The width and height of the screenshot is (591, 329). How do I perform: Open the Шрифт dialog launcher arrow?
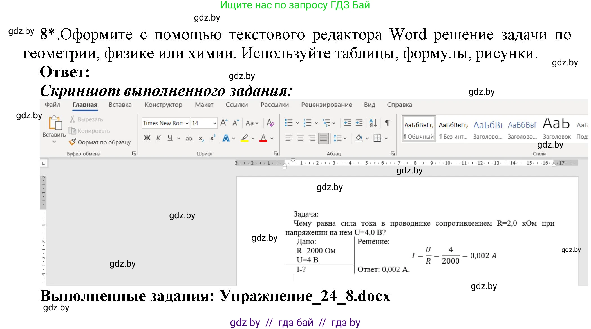pyautogui.click(x=276, y=153)
